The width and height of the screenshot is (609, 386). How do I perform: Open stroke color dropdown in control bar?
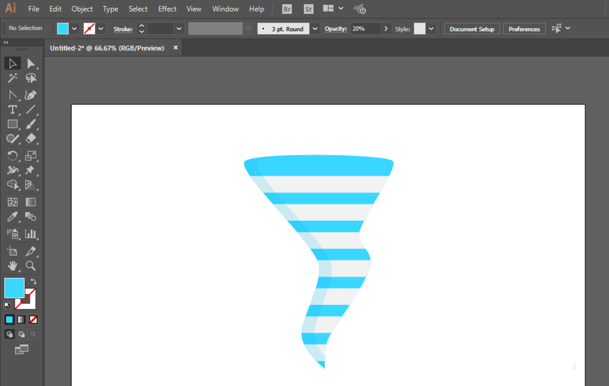coord(100,29)
